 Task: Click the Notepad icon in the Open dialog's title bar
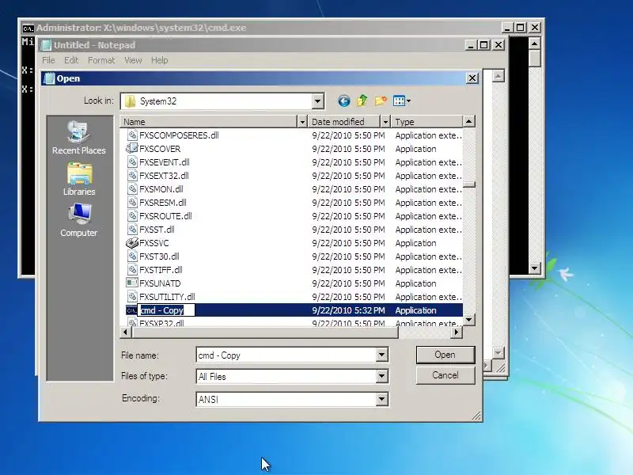(x=49, y=78)
